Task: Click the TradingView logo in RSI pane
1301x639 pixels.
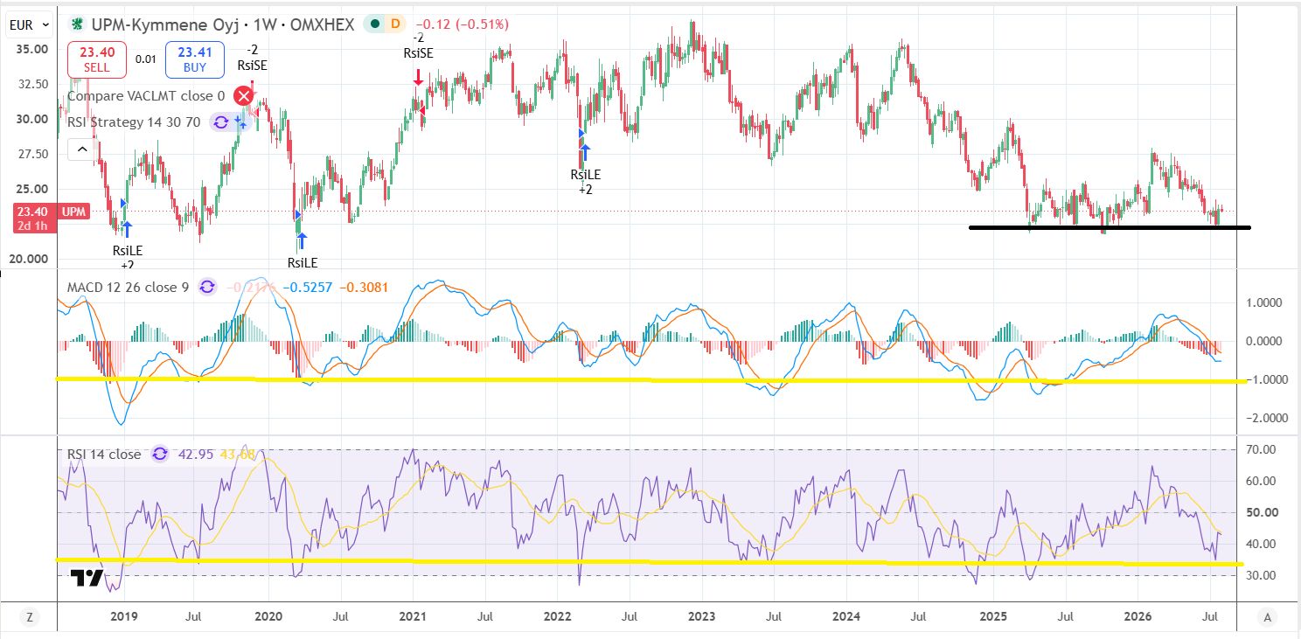Action: coord(87,578)
